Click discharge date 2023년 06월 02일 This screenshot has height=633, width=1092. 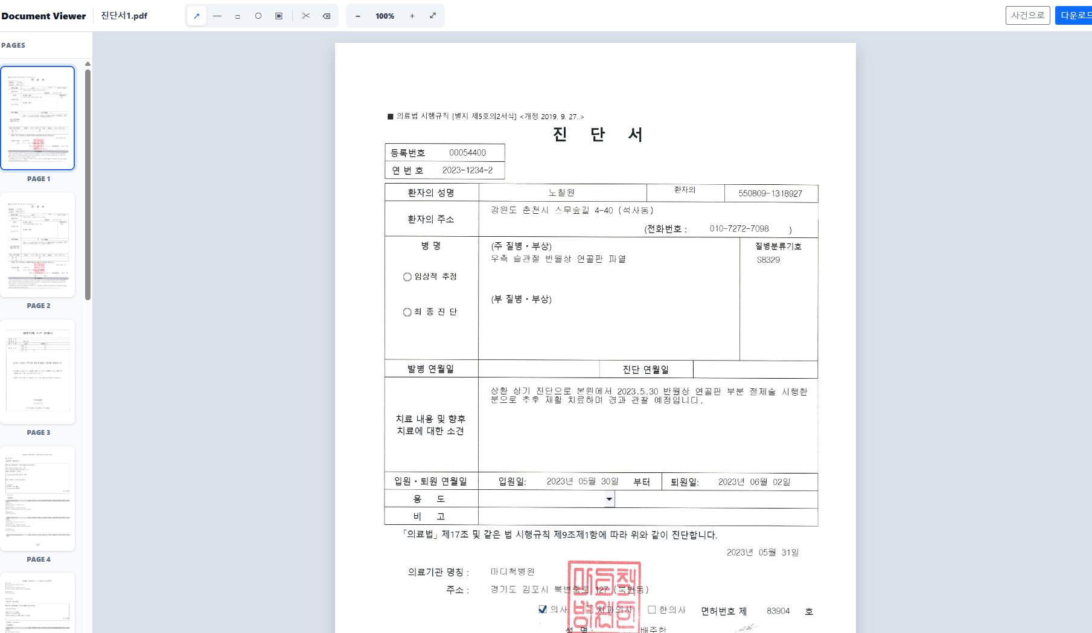click(x=754, y=482)
